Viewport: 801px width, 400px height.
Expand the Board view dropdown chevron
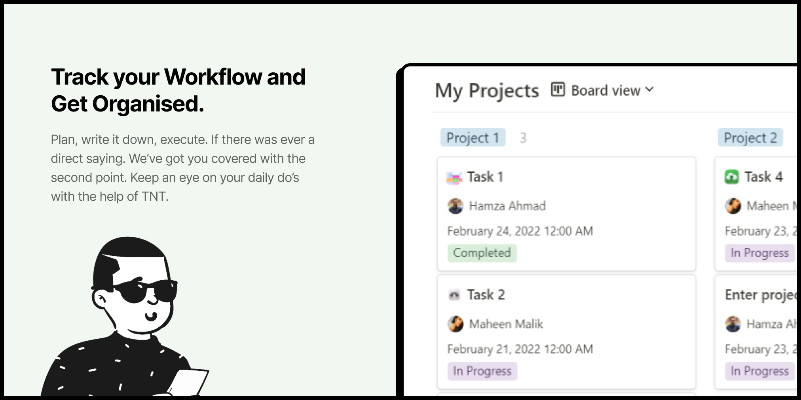click(x=649, y=90)
